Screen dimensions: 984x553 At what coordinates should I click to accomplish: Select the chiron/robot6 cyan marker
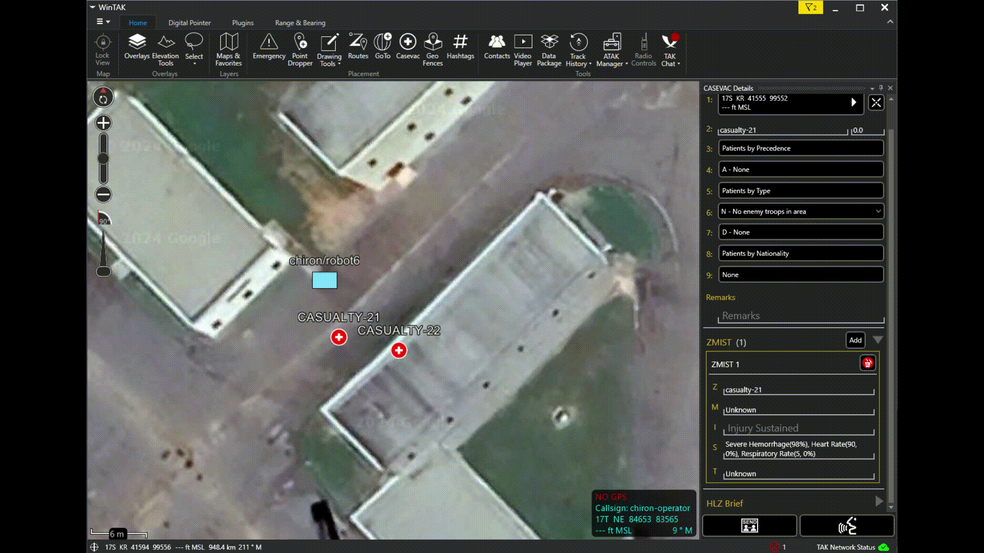tap(324, 280)
